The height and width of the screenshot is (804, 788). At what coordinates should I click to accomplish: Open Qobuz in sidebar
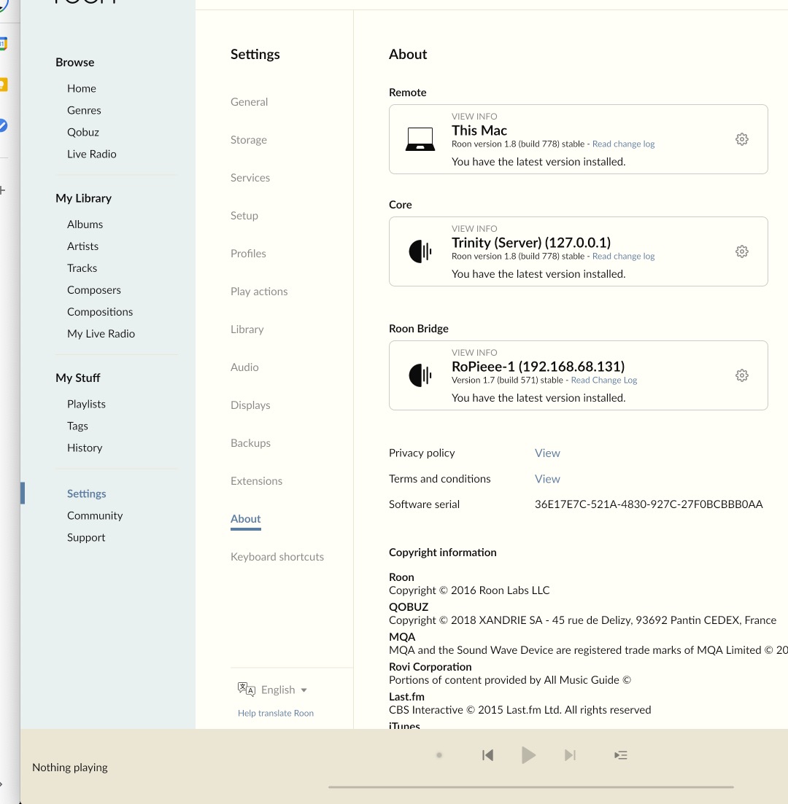tap(83, 132)
